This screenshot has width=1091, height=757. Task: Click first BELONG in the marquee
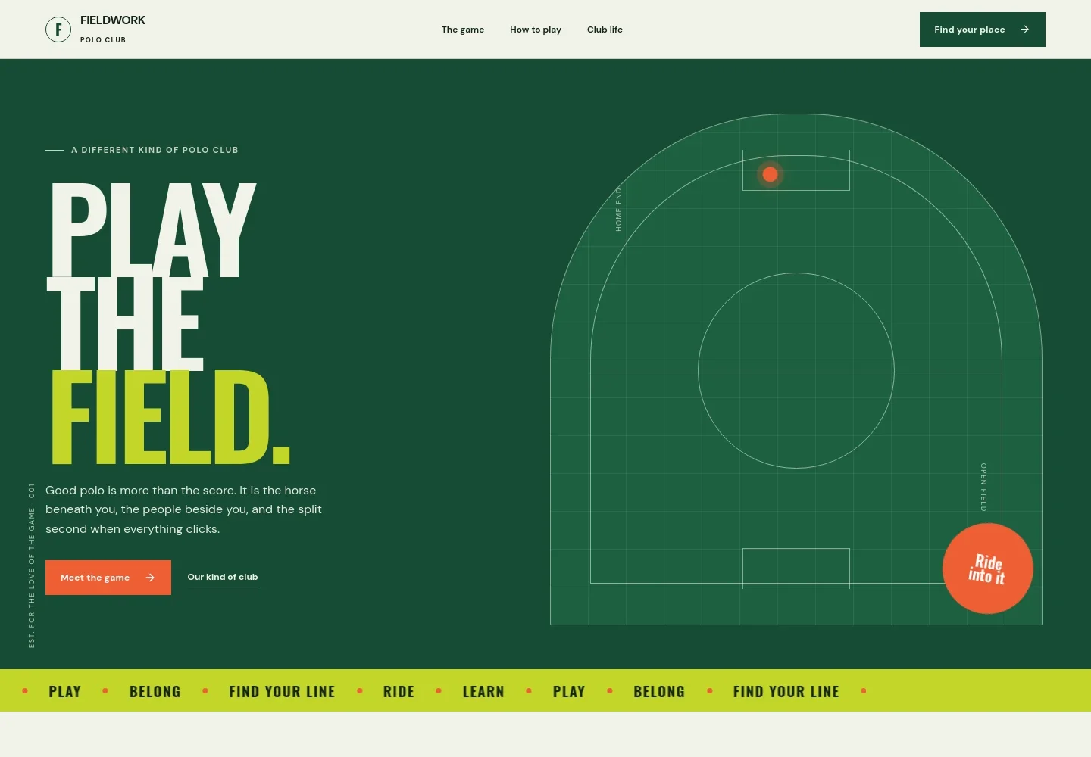(x=155, y=691)
